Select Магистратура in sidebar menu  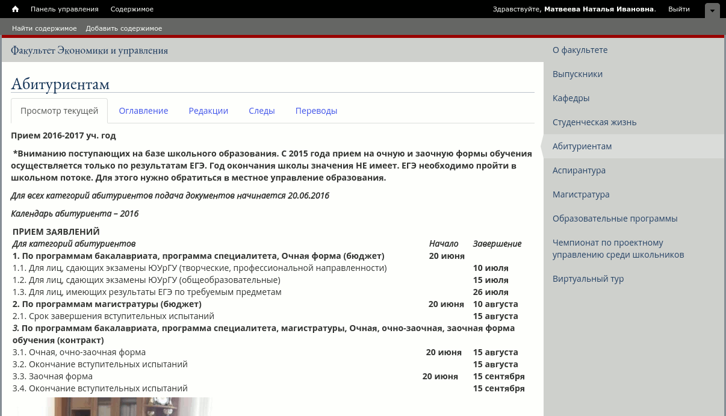click(x=581, y=194)
